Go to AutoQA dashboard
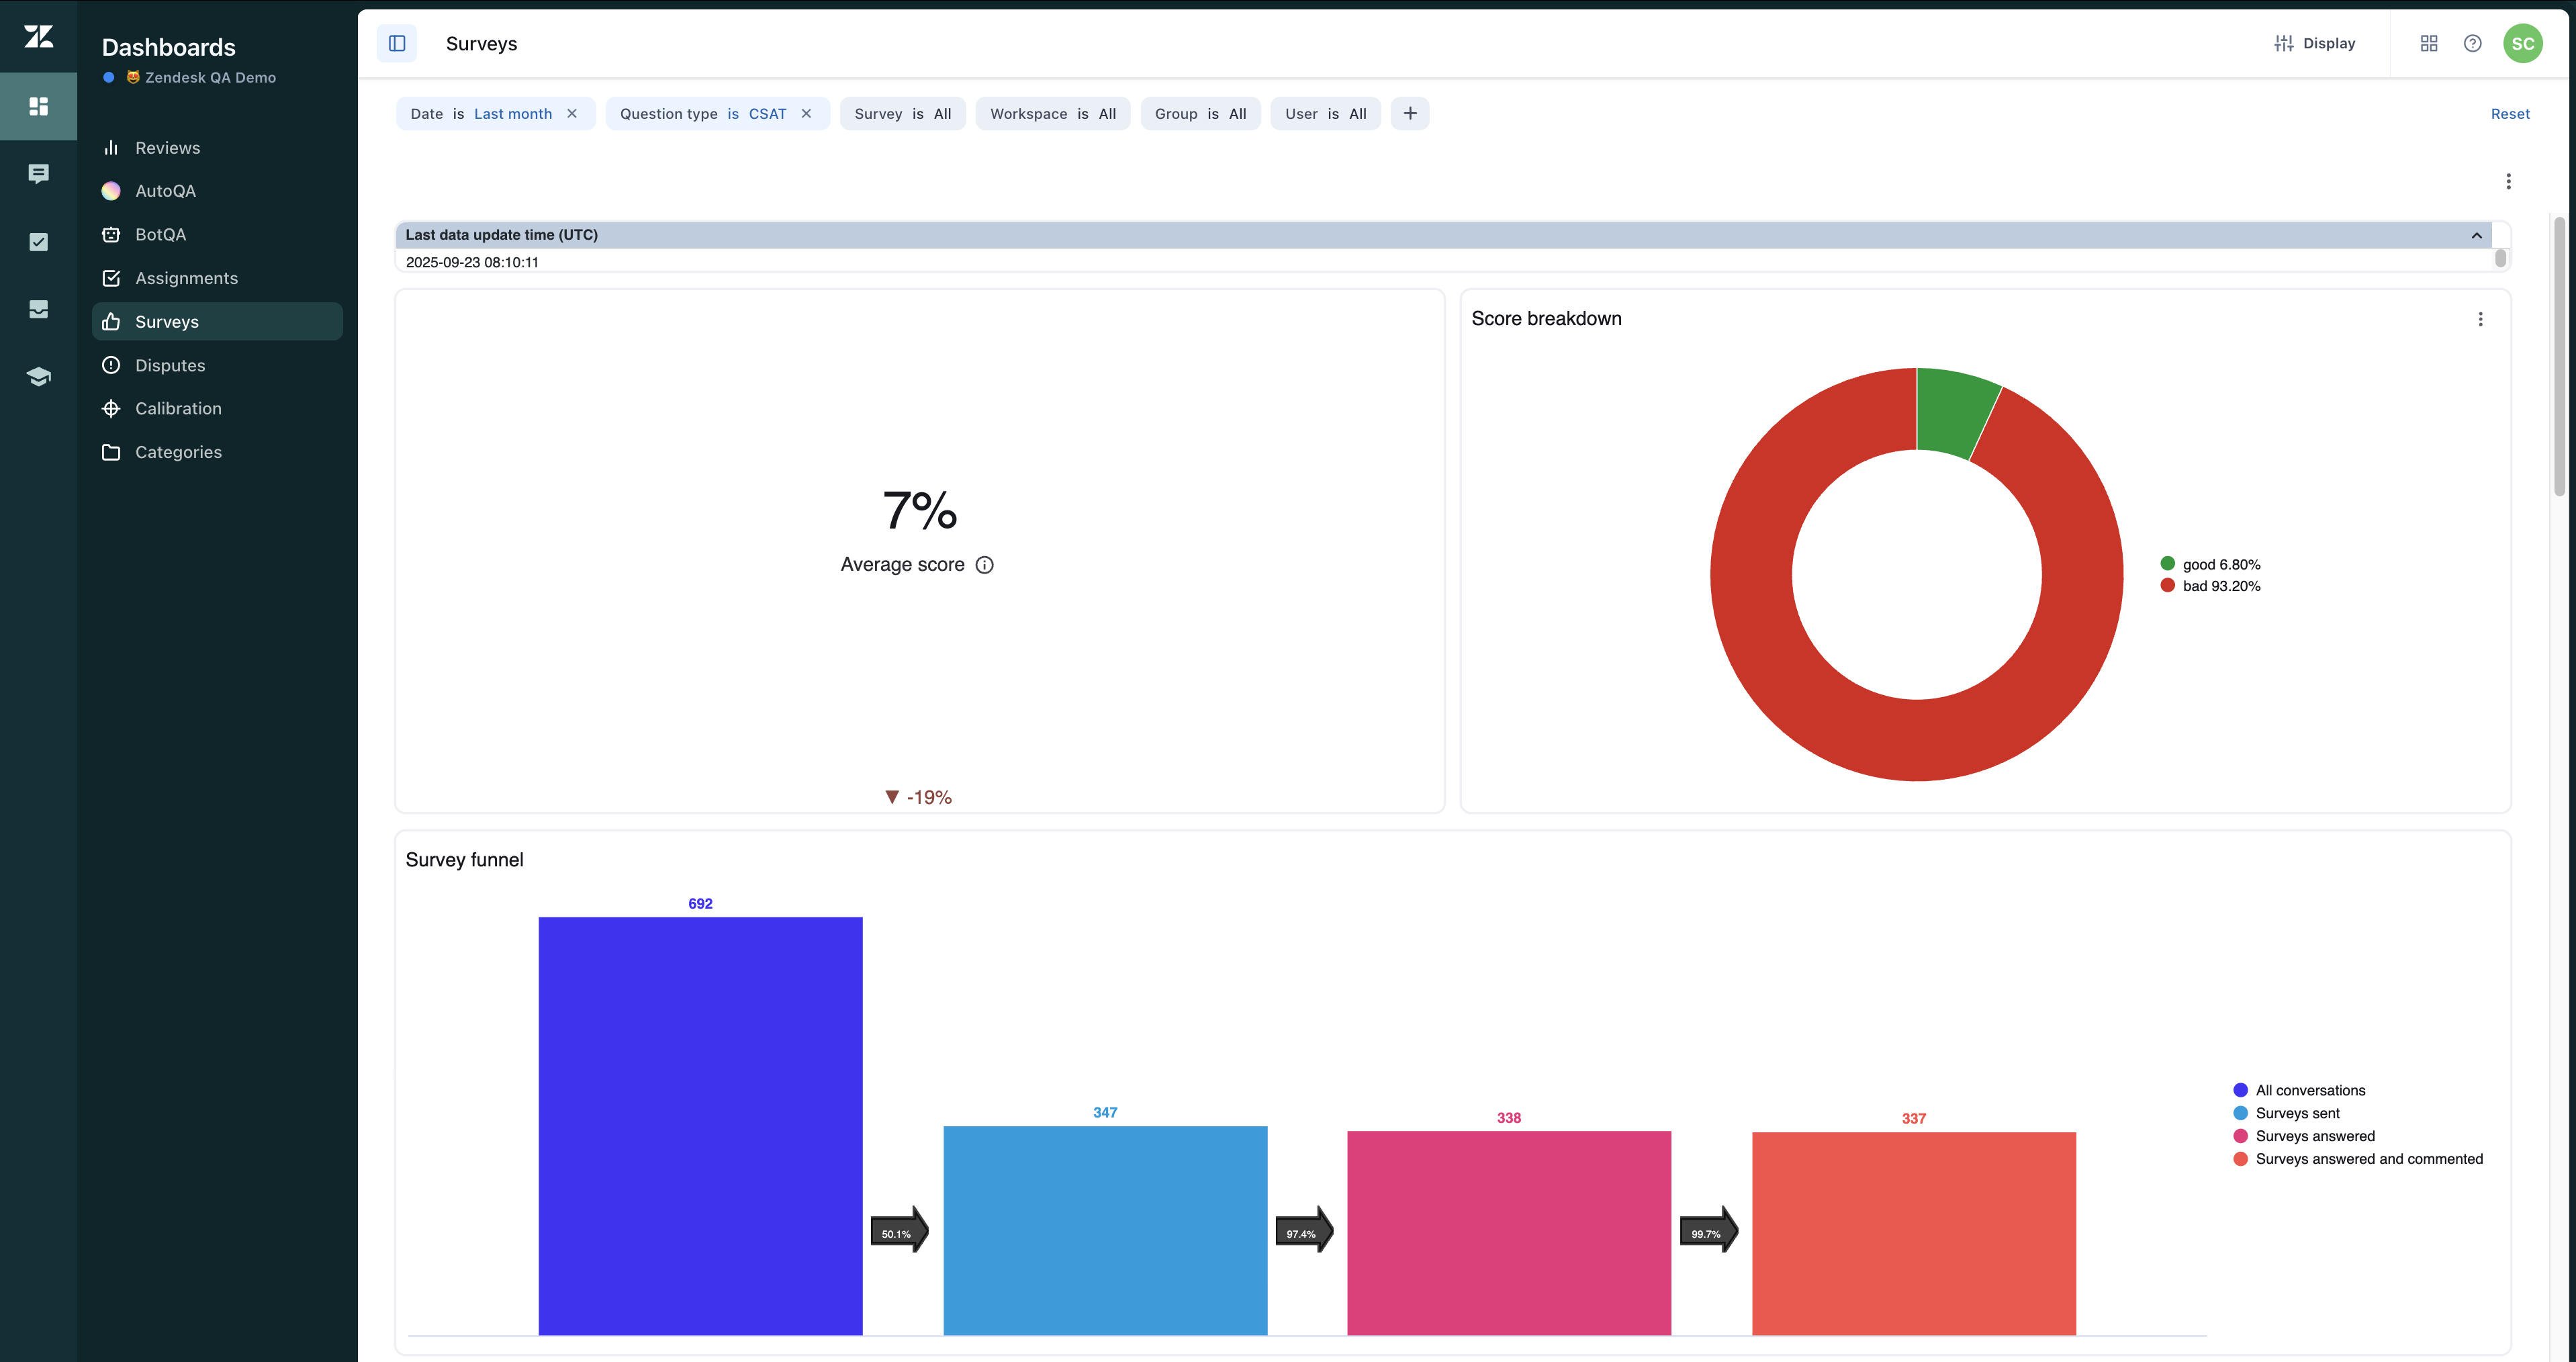The width and height of the screenshot is (2576, 1362). (165, 191)
